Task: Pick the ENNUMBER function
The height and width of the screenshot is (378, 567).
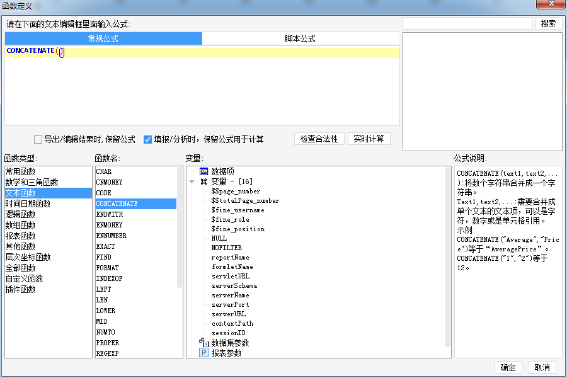Action: point(136,236)
